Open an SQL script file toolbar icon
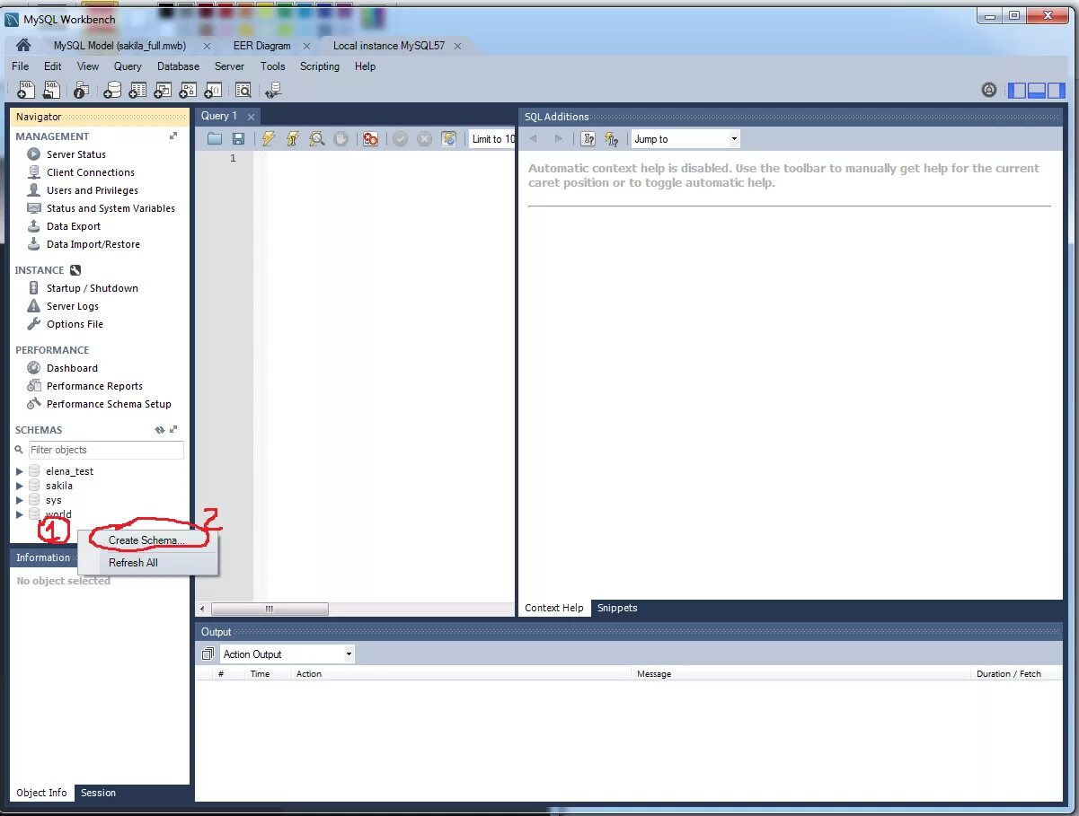The width and height of the screenshot is (1079, 816). point(51,89)
